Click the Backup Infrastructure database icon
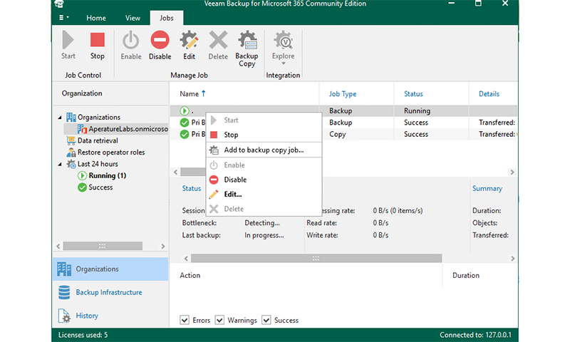570x342 pixels. click(x=64, y=292)
